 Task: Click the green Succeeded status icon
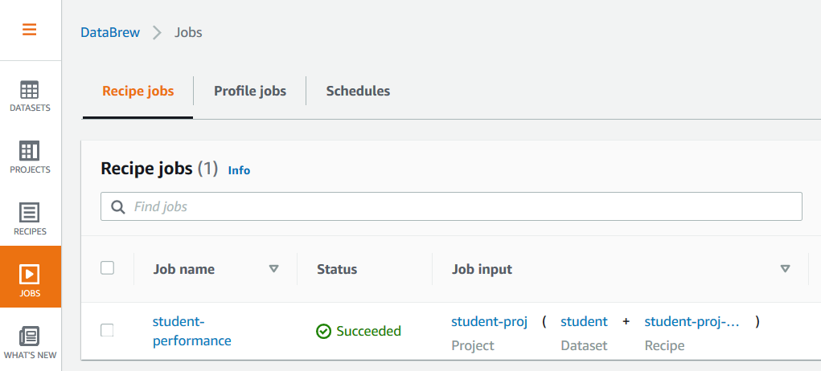point(324,331)
